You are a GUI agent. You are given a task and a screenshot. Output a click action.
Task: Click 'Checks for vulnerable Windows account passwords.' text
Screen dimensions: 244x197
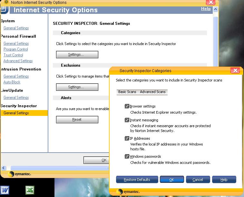point(170,163)
